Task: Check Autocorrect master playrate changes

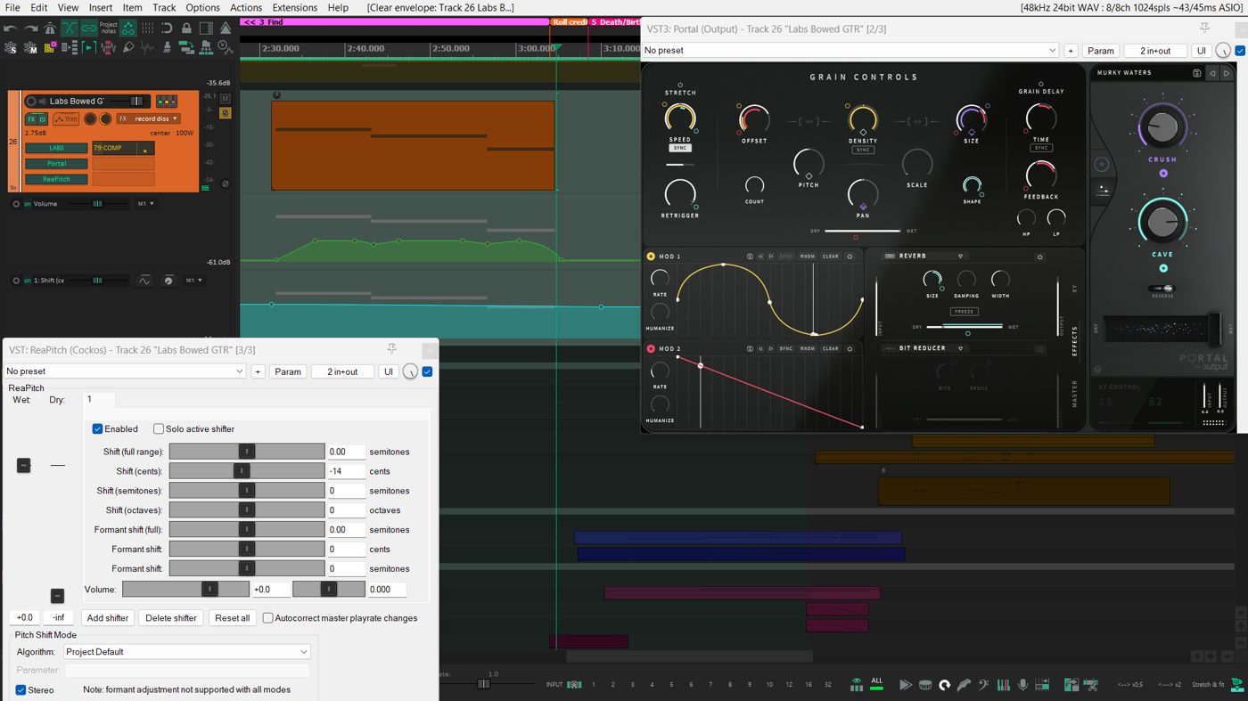Action: click(267, 617)
